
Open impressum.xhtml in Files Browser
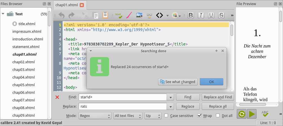pyautogui.click(x=27, y=32)
